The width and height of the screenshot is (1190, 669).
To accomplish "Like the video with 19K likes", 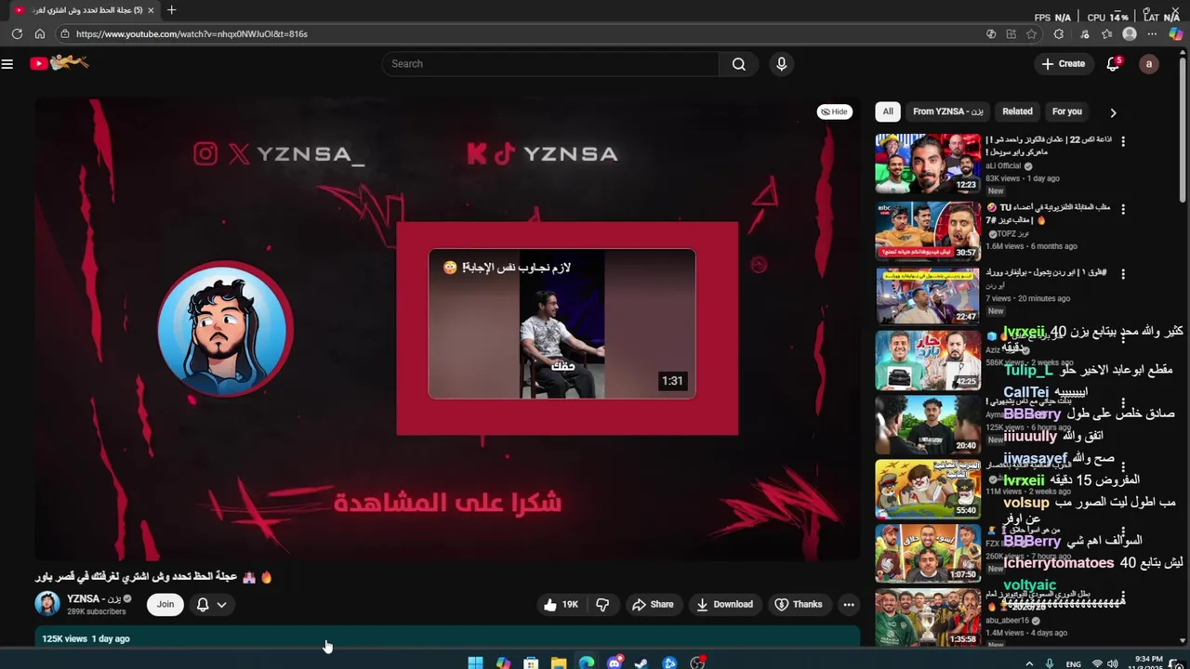I will click(x=561, y=604).
